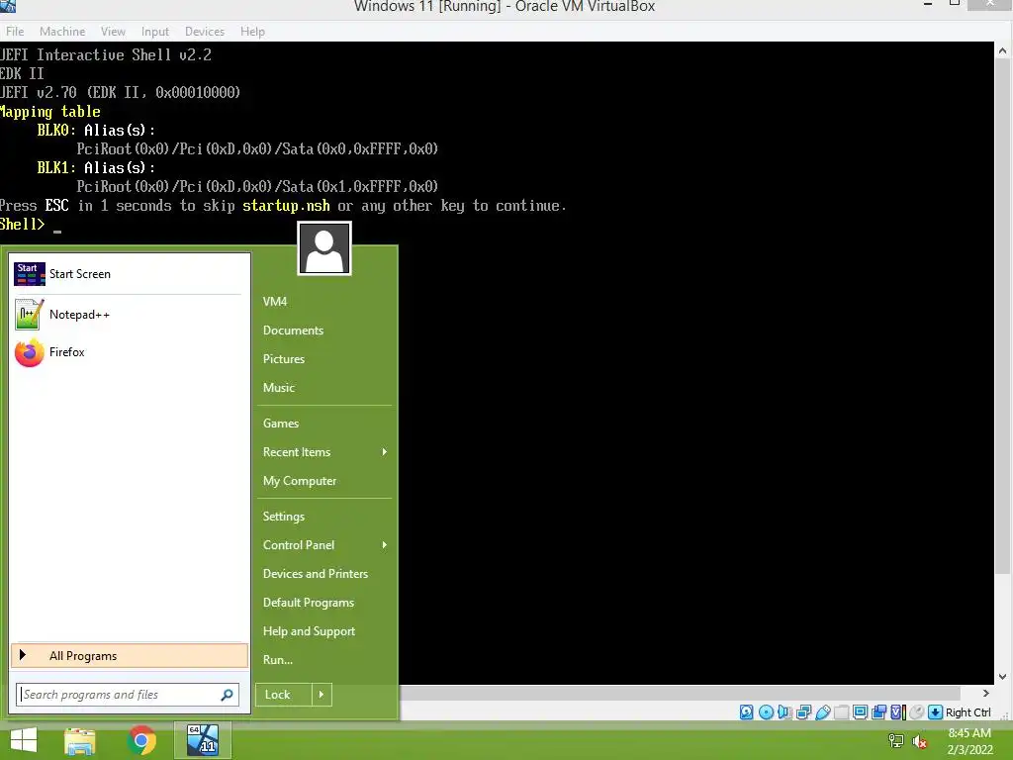Viewport: 1013px width, 760px height.
Task: Click the keyboard capture arrow icon
Action: (935, 712)
